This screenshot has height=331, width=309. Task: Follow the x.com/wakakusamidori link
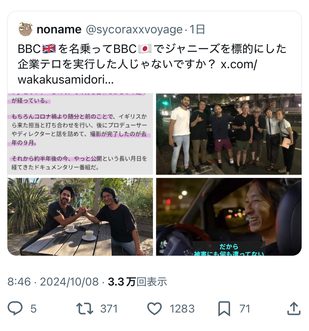coord(137,72)
